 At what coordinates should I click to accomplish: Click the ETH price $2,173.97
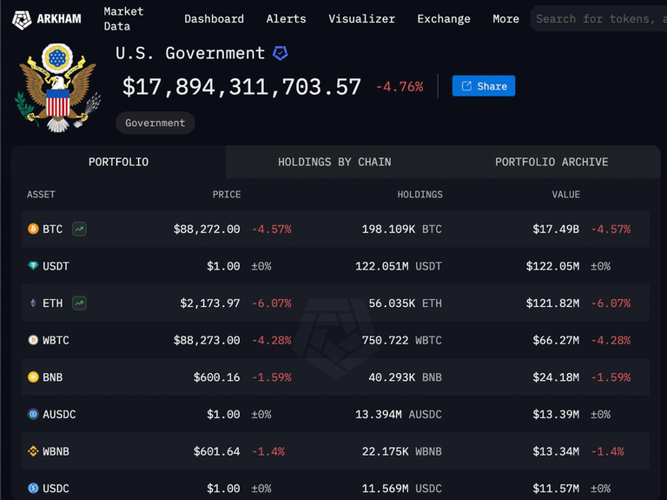(x=210, y=303)
